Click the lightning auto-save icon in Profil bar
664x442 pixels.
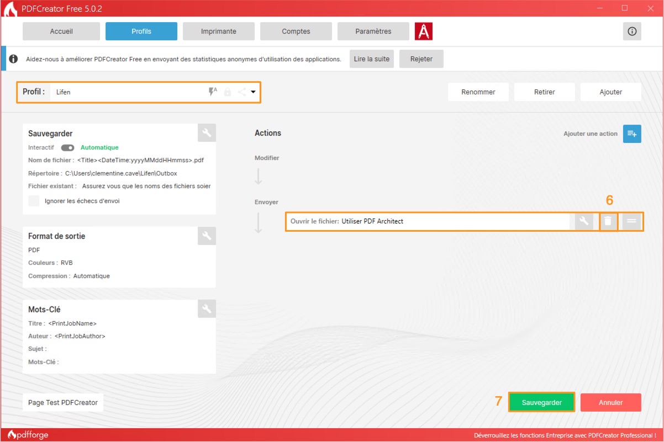[x=213, y=92]
